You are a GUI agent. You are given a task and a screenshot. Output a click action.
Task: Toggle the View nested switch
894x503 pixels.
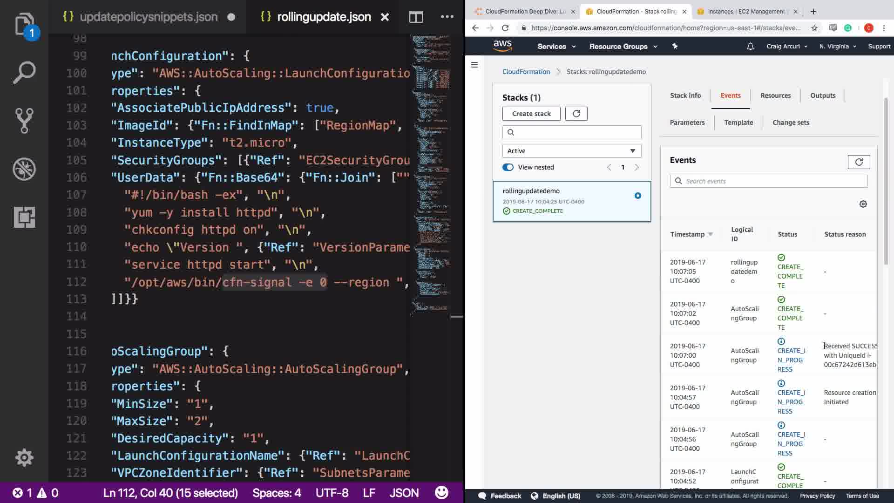tap(508, 167)
